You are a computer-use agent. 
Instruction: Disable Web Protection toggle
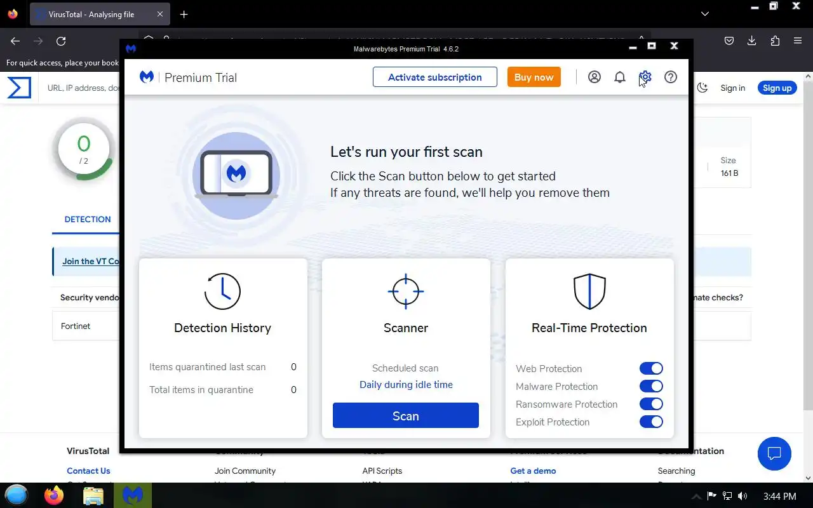click(x=651, y=368)
